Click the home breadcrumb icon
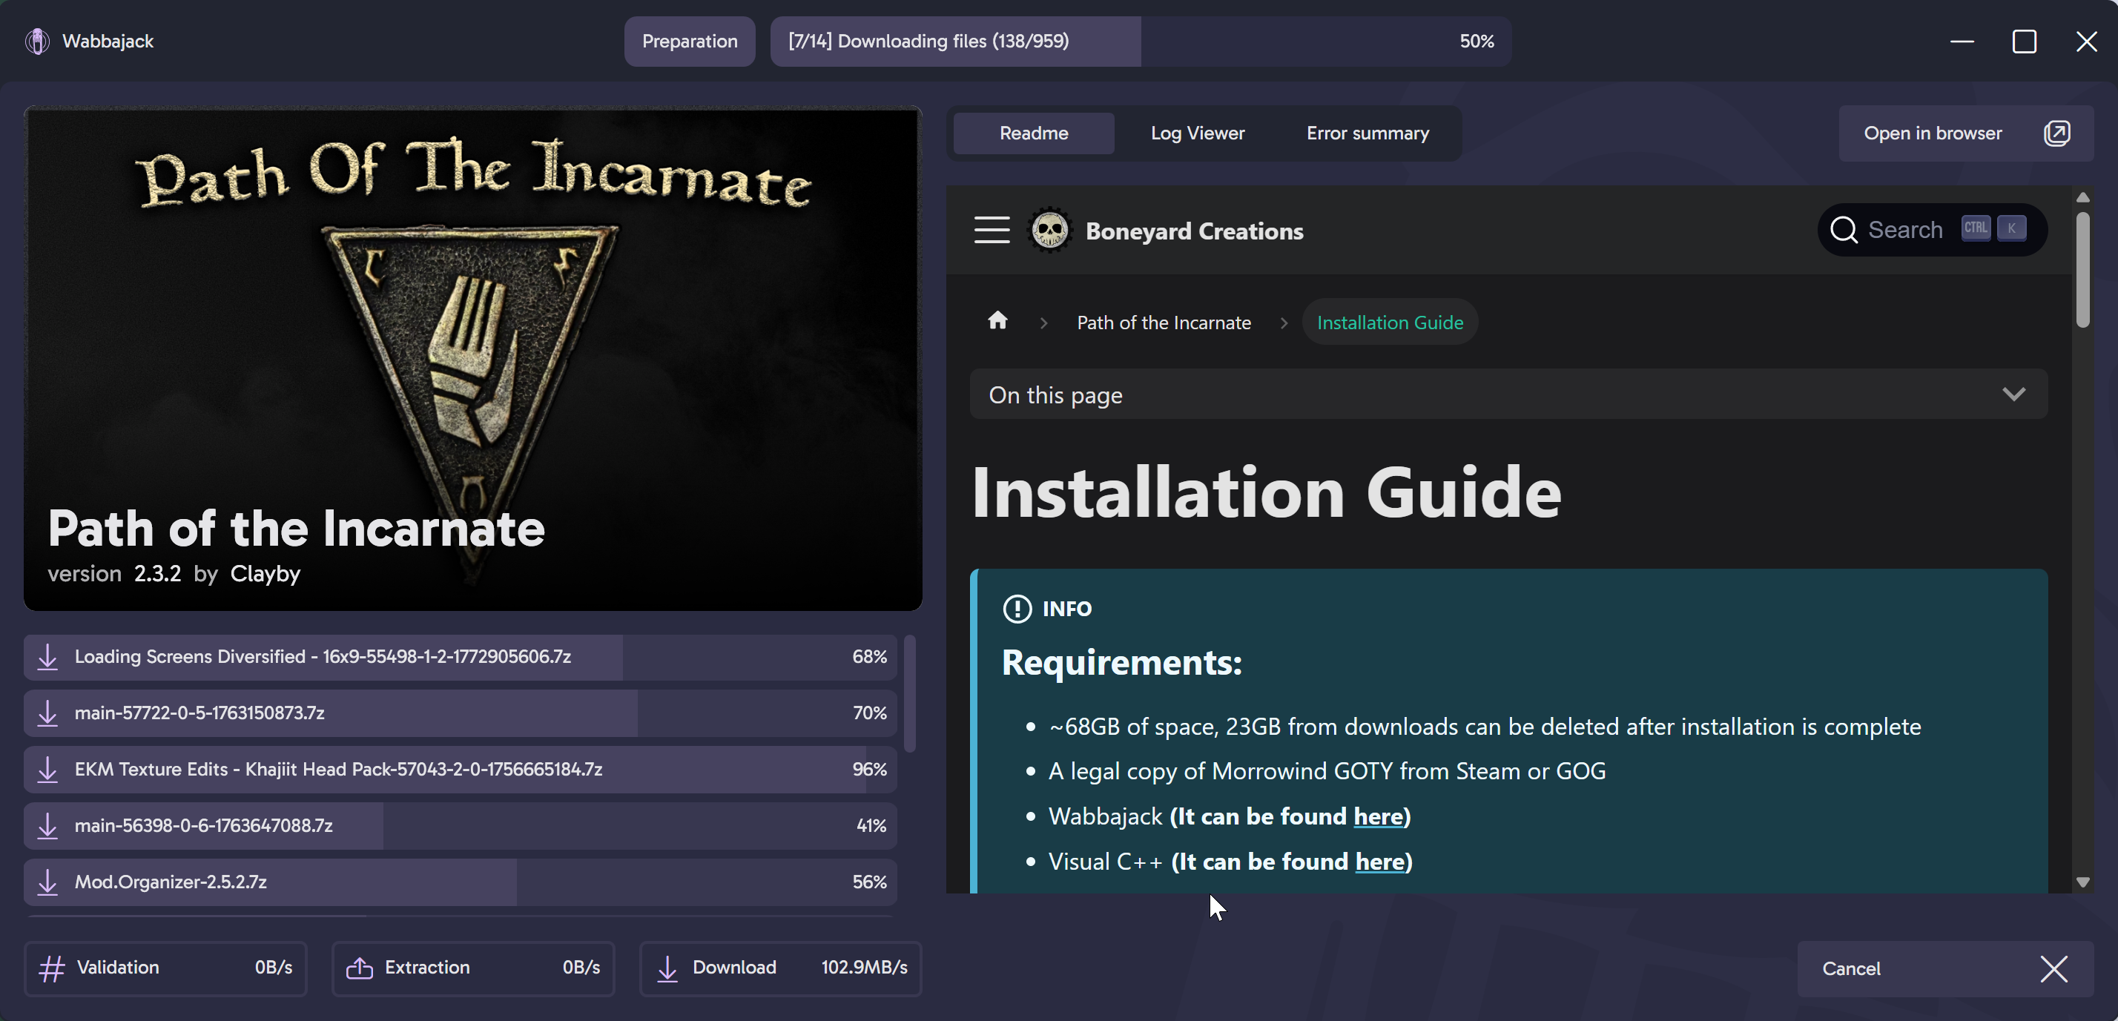This screenshot has width=2118, height=1021. click(x=997, y=320)
